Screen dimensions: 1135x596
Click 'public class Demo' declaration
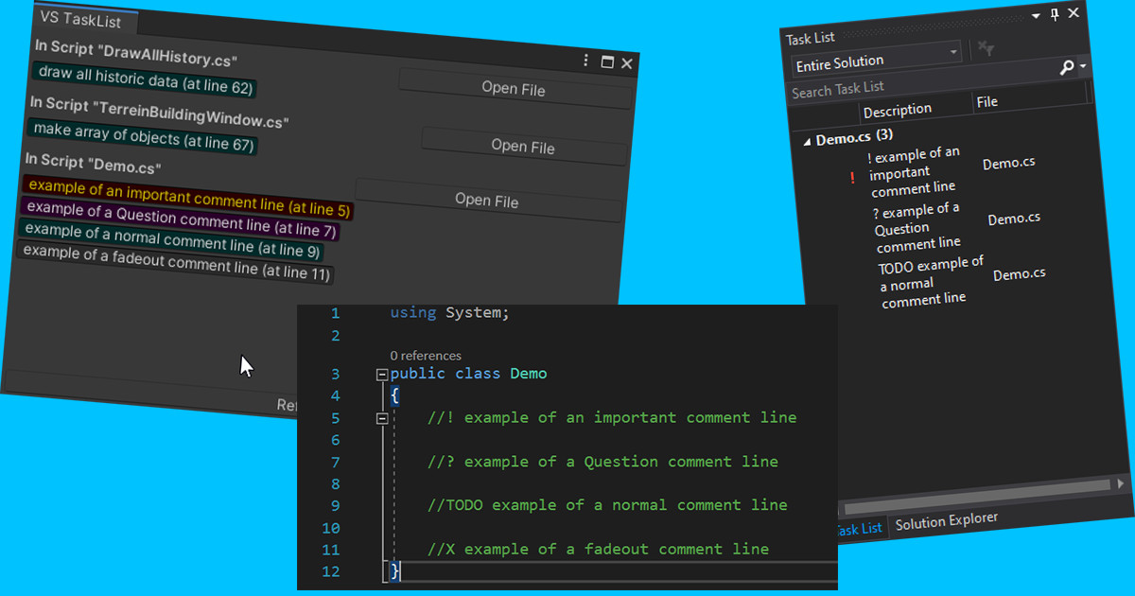tap(469, 374)
